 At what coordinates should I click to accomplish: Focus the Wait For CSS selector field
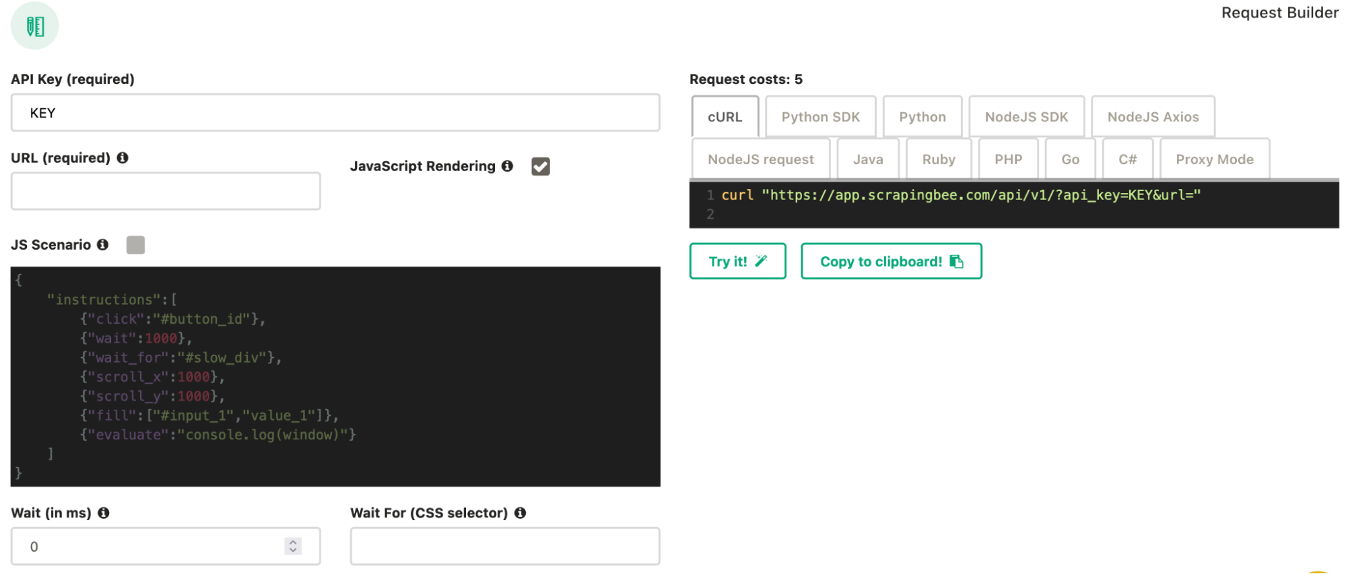[x=504, y=546]
